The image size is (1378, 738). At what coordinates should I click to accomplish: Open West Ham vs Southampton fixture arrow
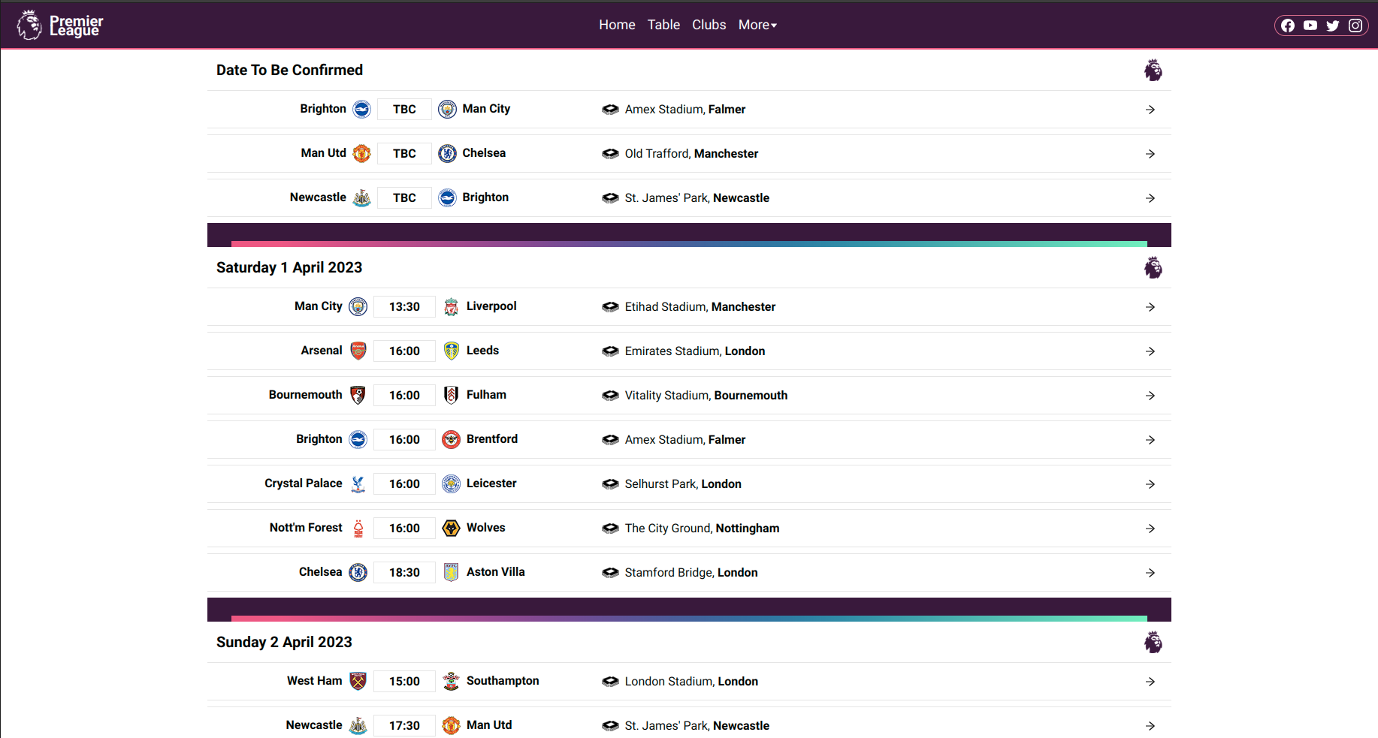point(1150,682)
